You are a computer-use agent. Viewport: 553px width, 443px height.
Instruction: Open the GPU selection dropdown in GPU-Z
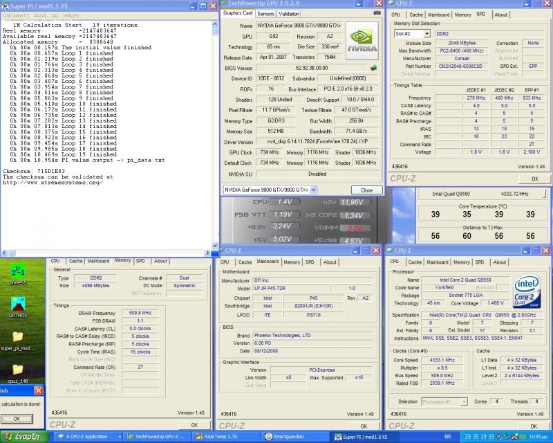pos(314,190)
